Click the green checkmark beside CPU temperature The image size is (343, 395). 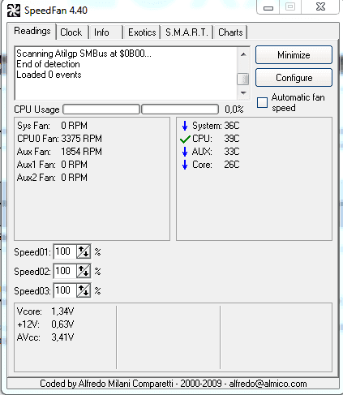(x=185, y=140)
